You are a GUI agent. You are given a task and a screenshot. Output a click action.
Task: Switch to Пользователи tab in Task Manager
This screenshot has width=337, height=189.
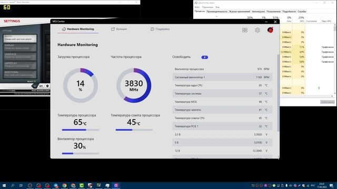(274, 12)
